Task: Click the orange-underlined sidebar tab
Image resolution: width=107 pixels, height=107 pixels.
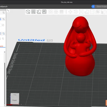Action: [2, 46]
